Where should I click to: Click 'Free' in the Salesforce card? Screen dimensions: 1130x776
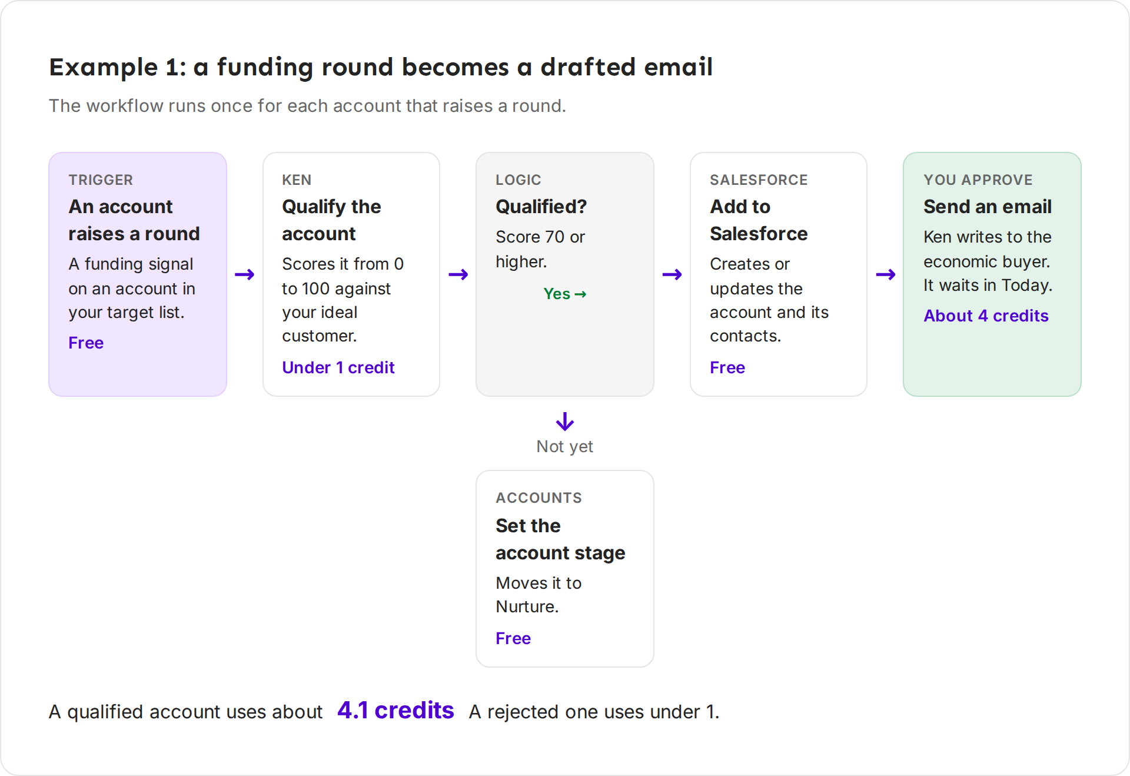[x=727, y=367]
